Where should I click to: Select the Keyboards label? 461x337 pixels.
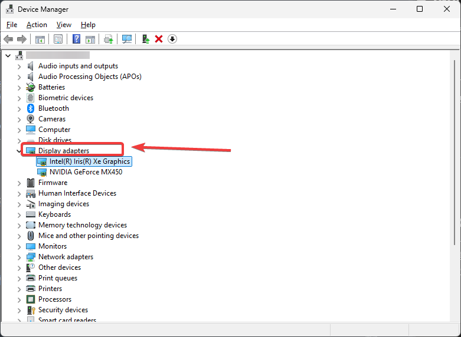pos(55,214)
